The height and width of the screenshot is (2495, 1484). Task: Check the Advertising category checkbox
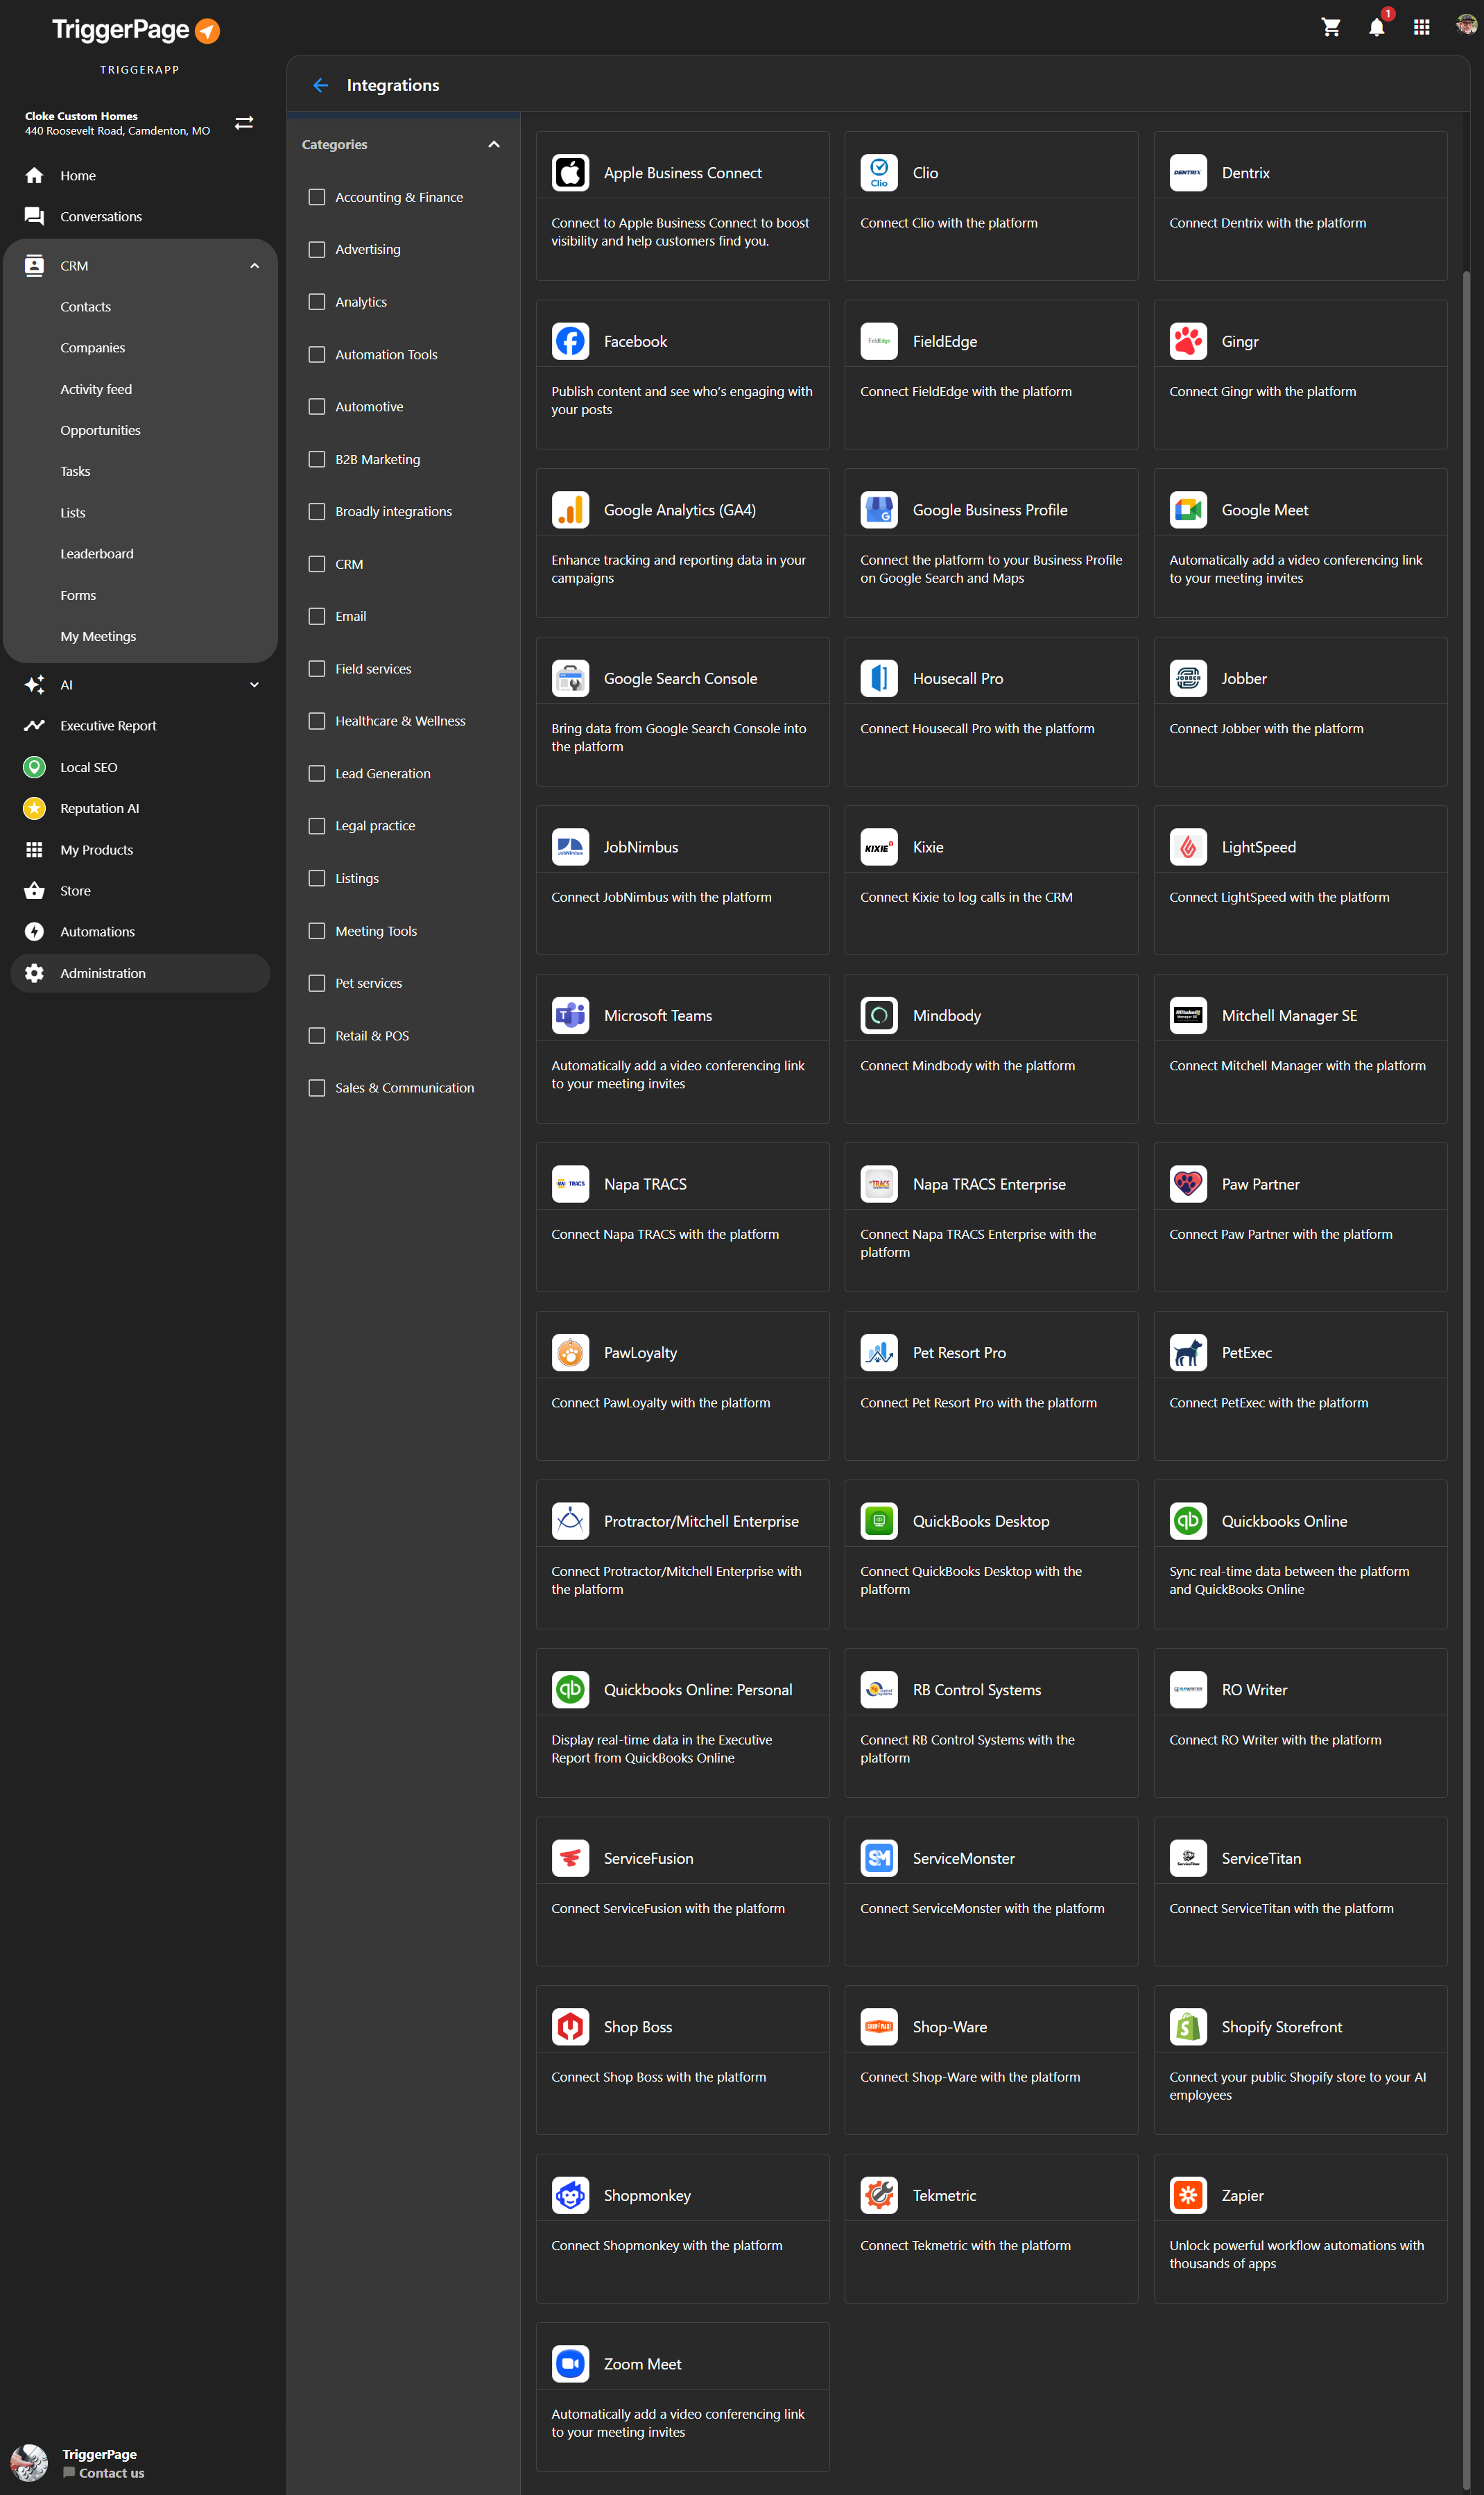pyautogui.click(x=317, y=250)
